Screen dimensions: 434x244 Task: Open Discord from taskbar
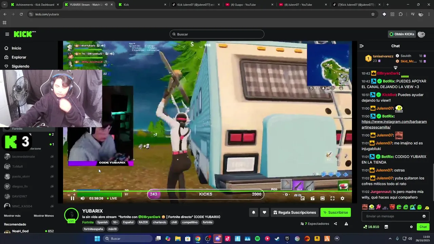point(218,239)
